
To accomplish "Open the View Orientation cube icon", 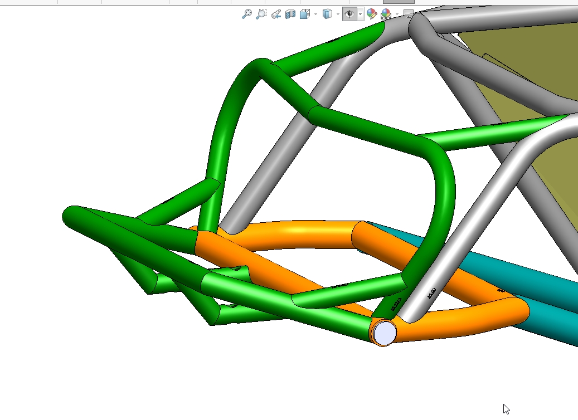I will click(x=304, y=14).
